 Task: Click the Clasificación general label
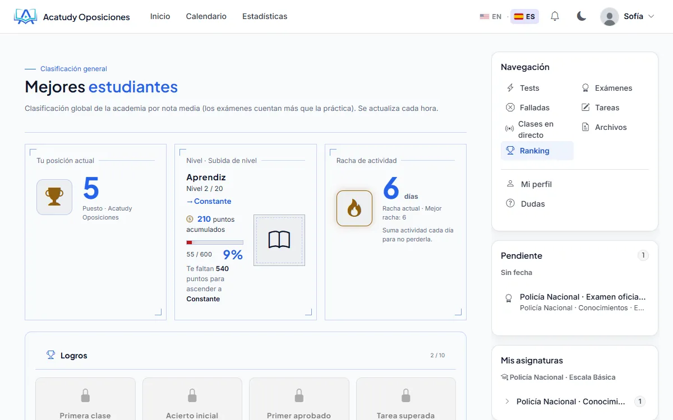[x=73, y=69]
